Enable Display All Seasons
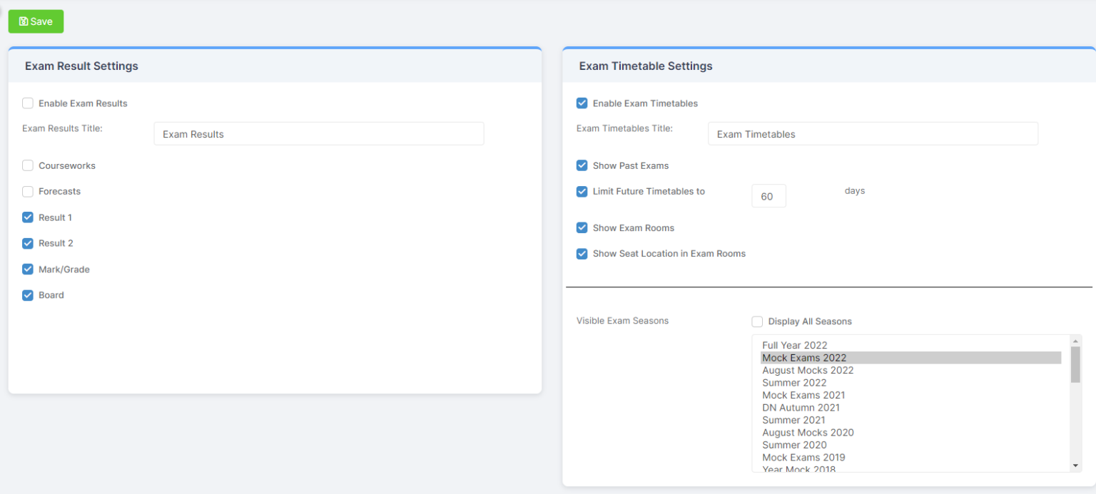This screenshot has height=494, width=1096. pos(757,321)
